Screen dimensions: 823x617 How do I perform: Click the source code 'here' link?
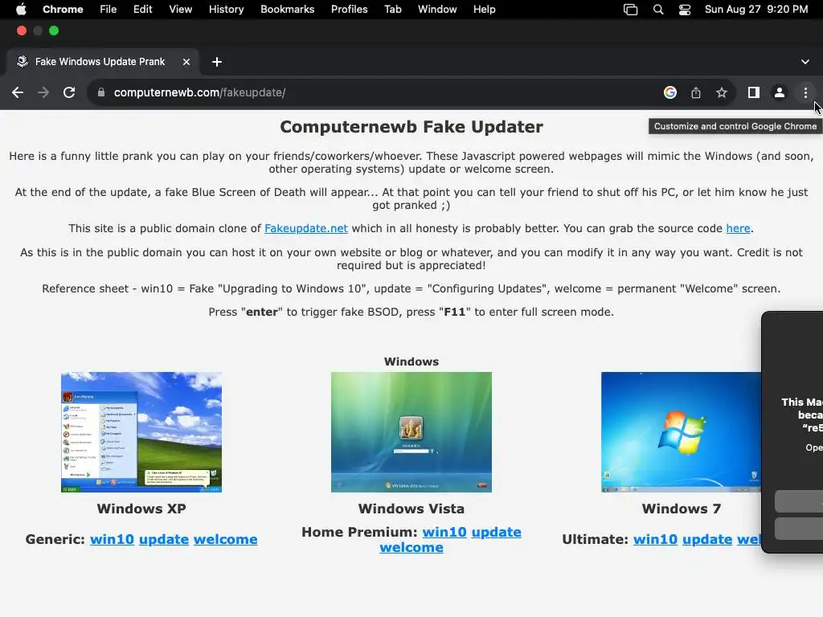[738, 229]
